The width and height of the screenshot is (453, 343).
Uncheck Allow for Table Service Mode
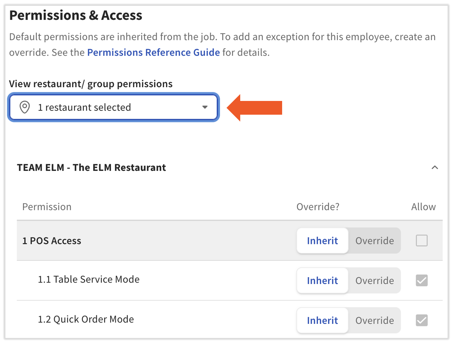[422, 280]
